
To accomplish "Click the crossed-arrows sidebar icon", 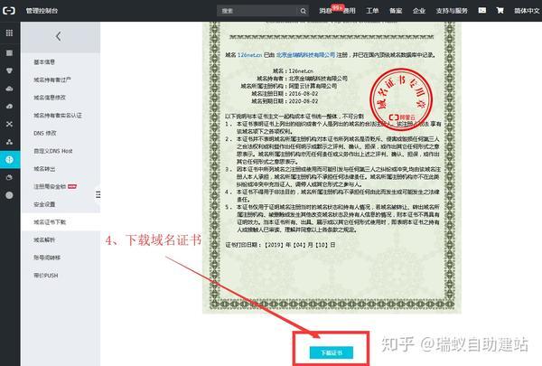I will [9, 124].
